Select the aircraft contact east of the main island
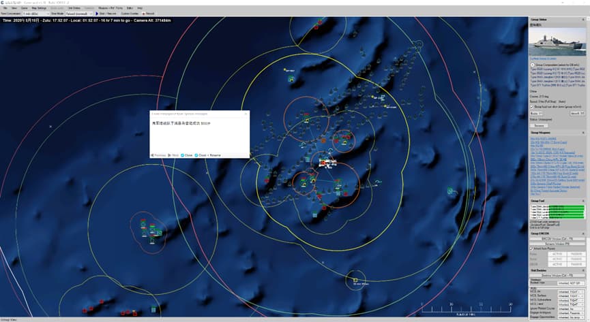This screenshot has width=590, height=322. (x=377, y=182)
